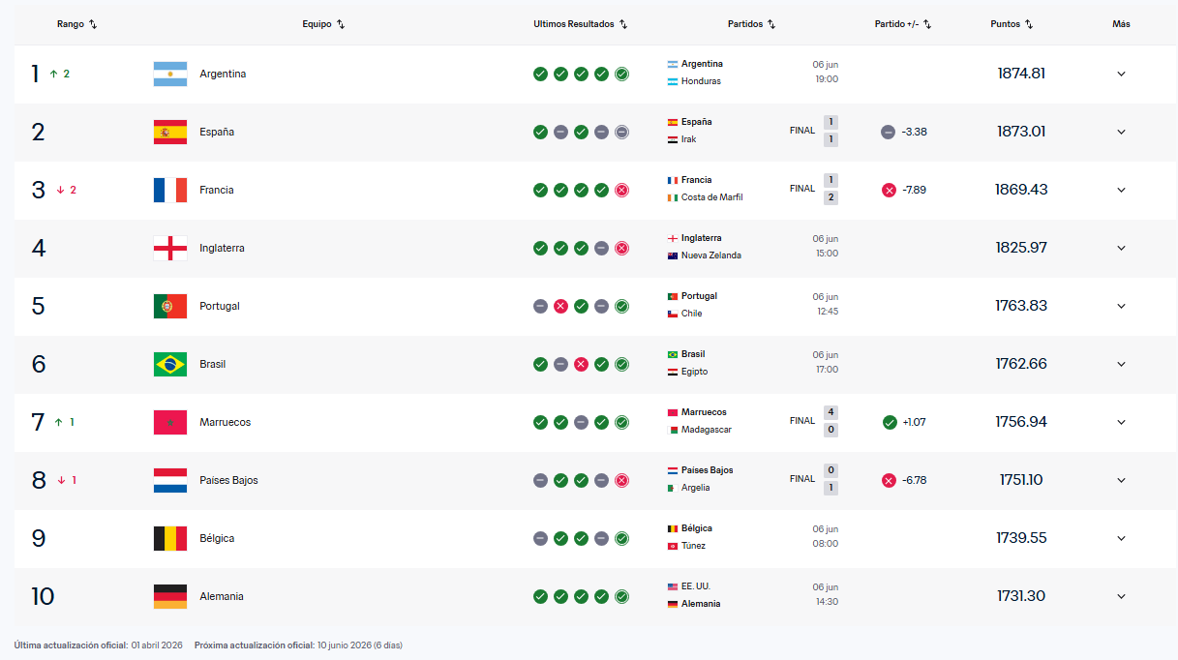Click the Túnez opponent name
The width and height of the screenshot is (1178, 660).
click(693, 546)
